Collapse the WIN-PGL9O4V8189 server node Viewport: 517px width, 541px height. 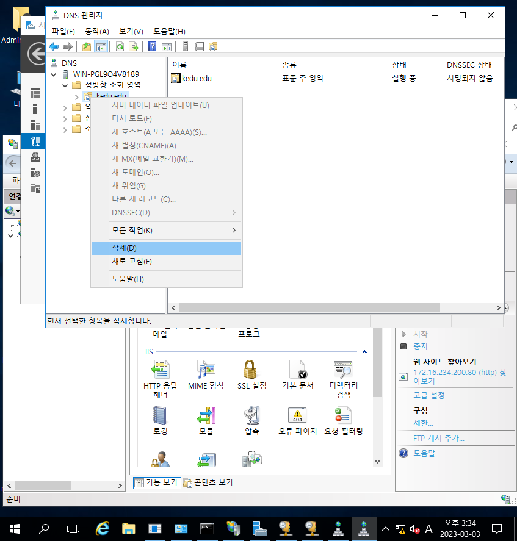(54, 74)
